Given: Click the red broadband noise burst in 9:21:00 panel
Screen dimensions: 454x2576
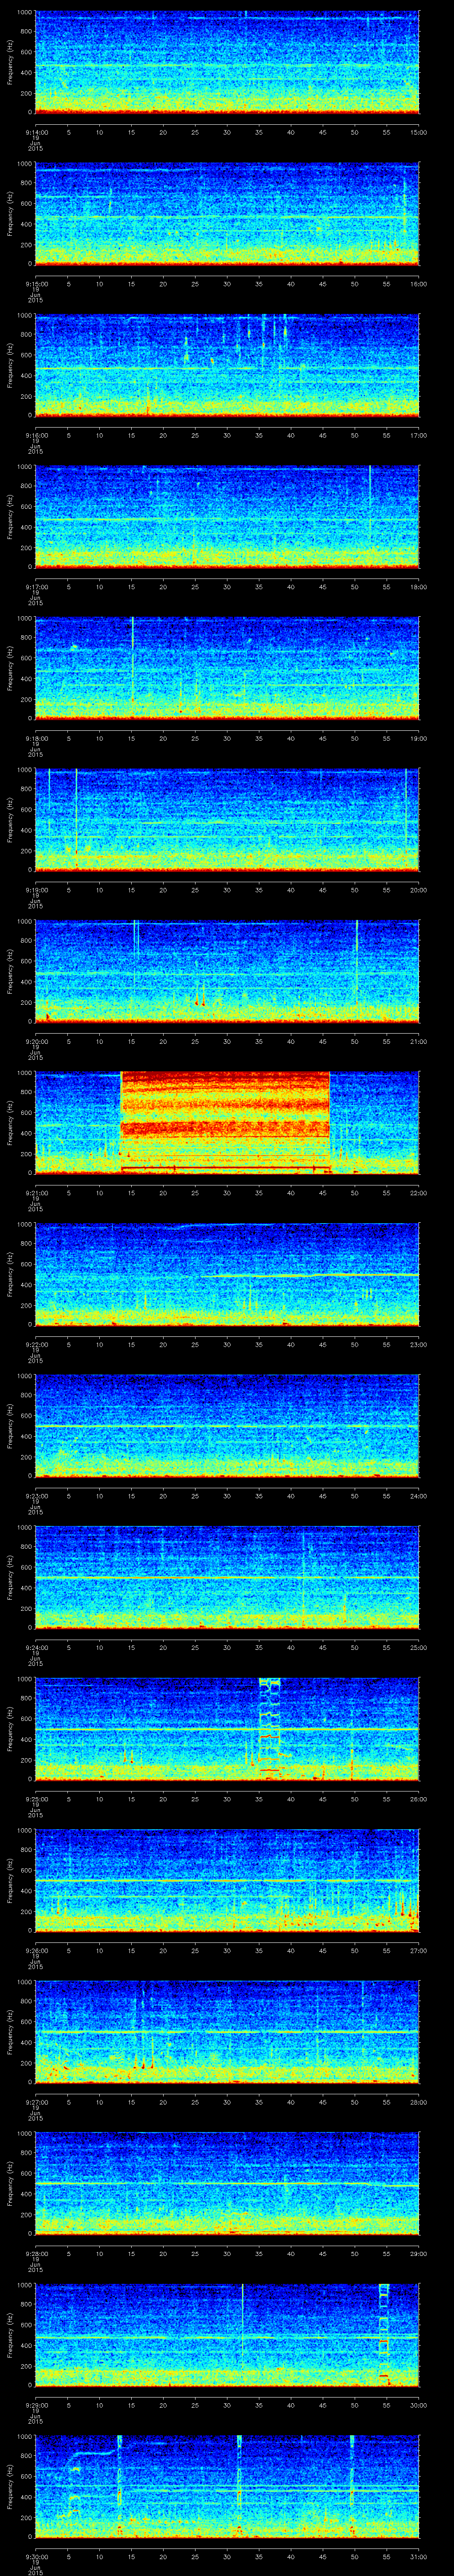Looking at the screenshot, I should point(226,1123).
